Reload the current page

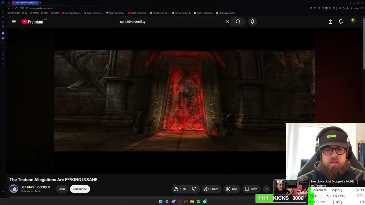[x=16, y=8]
